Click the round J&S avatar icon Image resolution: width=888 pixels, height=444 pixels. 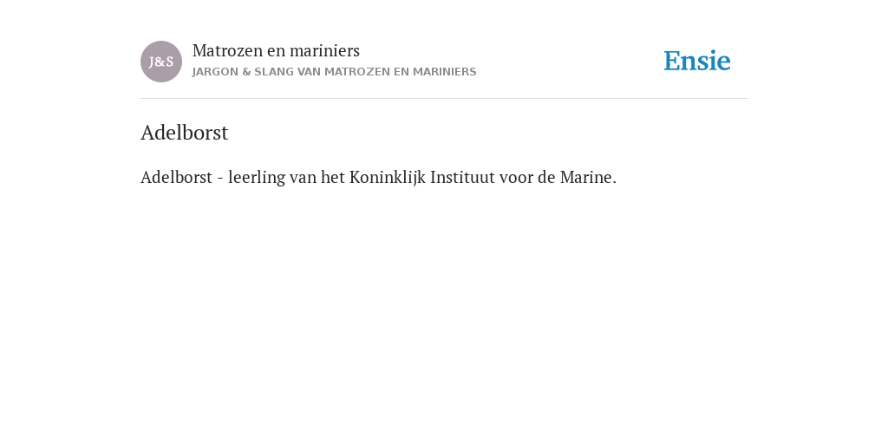tap(160, 62)
